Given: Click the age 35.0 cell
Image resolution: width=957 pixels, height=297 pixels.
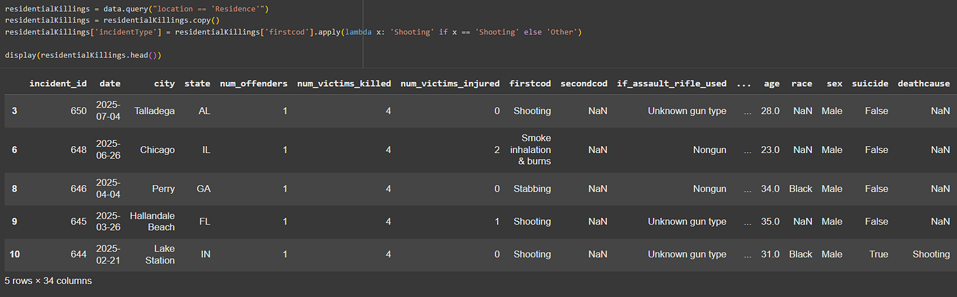Looking at the screenshot, I should click(770, 221).
